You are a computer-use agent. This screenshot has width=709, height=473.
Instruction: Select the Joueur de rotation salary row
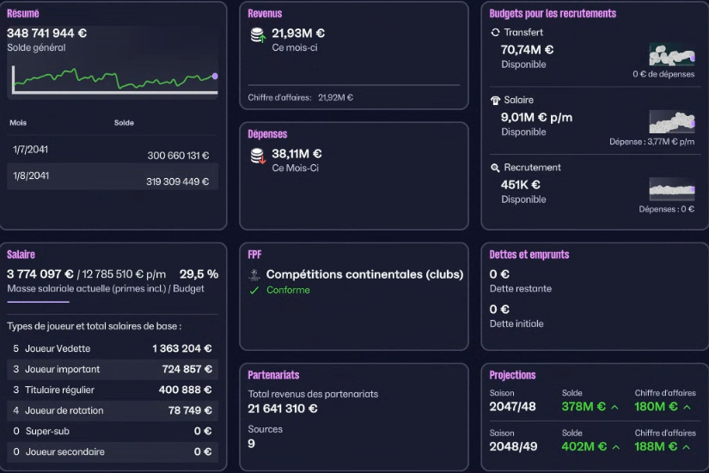point(113,410)
